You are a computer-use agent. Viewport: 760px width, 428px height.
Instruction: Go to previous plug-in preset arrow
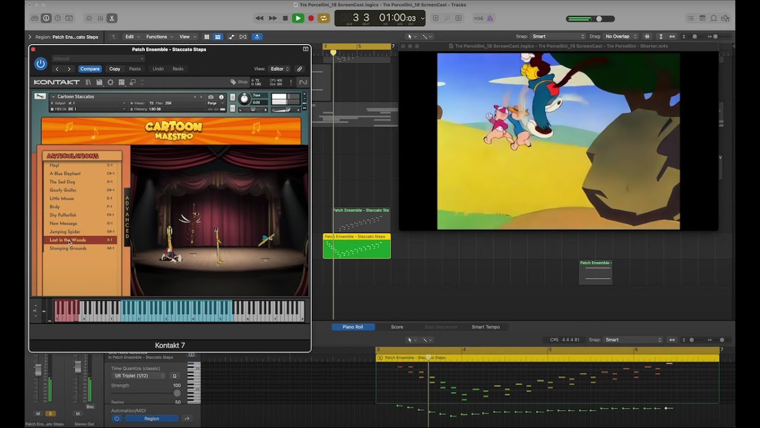[57, 69]
